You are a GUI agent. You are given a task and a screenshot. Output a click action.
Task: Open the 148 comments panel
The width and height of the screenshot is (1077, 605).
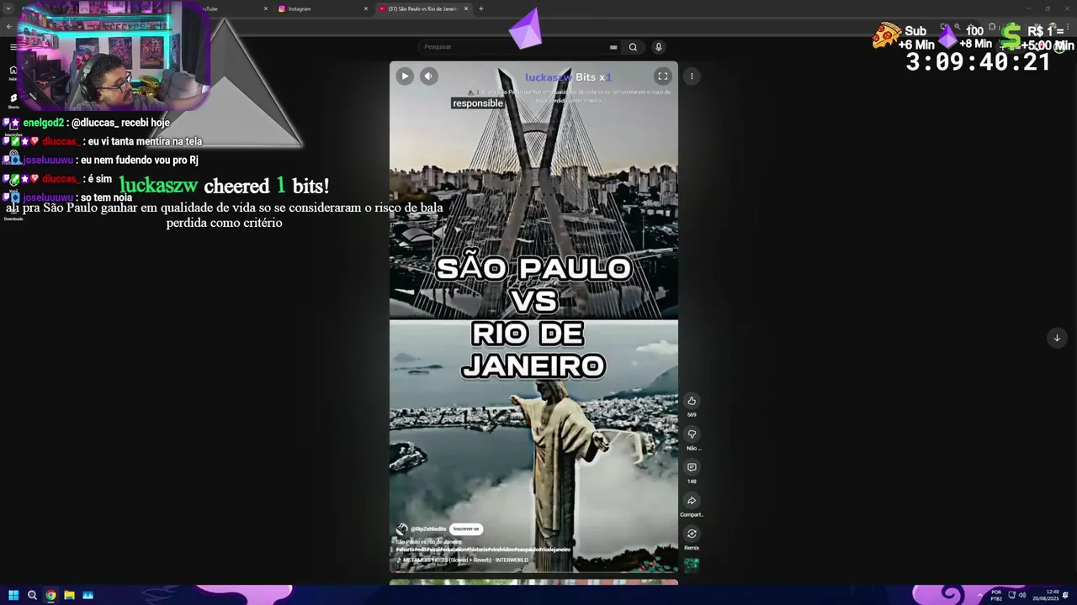click(692, 467)
